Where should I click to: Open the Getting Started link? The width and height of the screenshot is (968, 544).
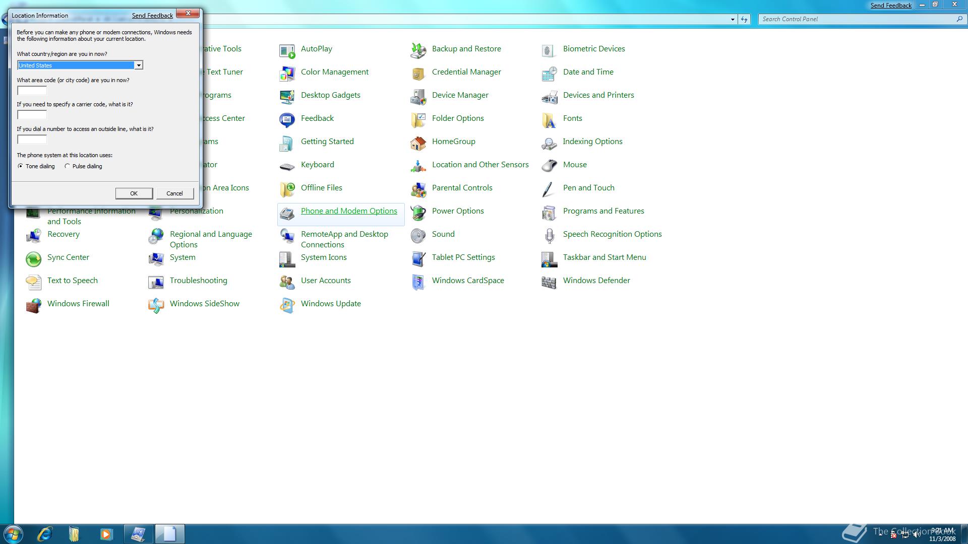(327, 142)
